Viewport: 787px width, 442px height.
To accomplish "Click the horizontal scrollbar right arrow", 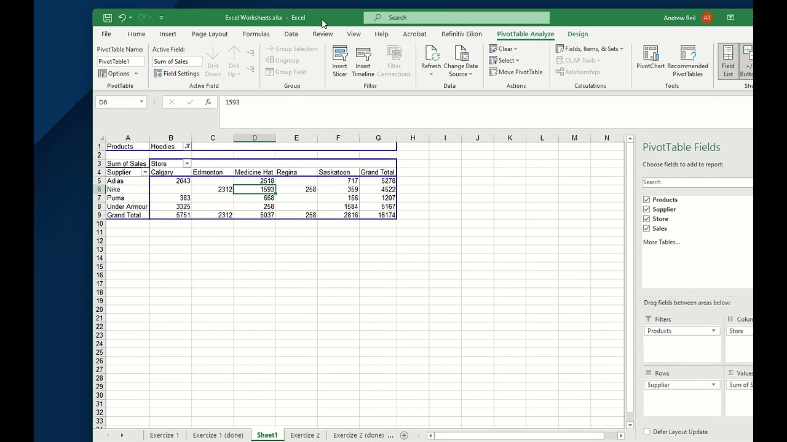I will (x=620, y=435).
